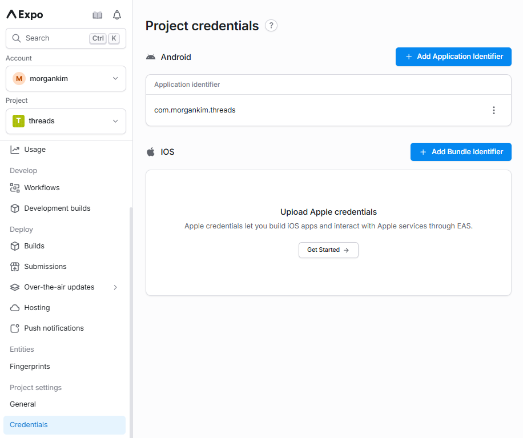Click the search magnifier icon

tap(17, 38)
